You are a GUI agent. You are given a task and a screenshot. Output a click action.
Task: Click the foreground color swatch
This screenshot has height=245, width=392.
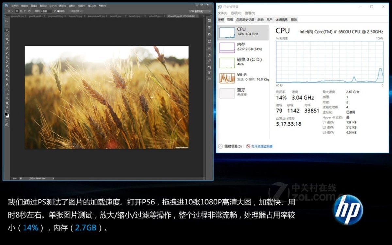pos(6,114)
